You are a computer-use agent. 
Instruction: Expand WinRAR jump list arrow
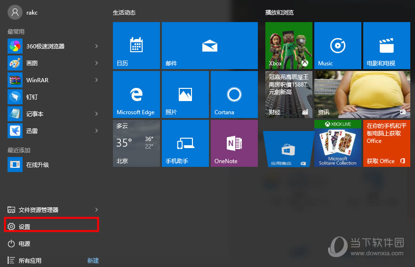96,80
